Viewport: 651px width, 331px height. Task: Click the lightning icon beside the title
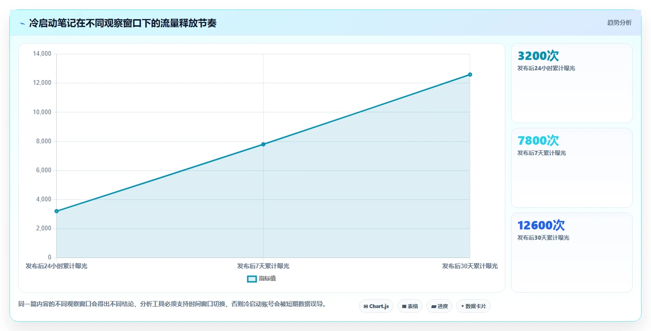(22, 23)
